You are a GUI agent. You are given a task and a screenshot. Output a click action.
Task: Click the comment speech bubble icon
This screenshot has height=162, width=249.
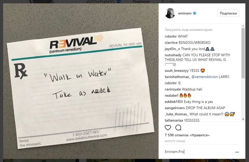178,128
